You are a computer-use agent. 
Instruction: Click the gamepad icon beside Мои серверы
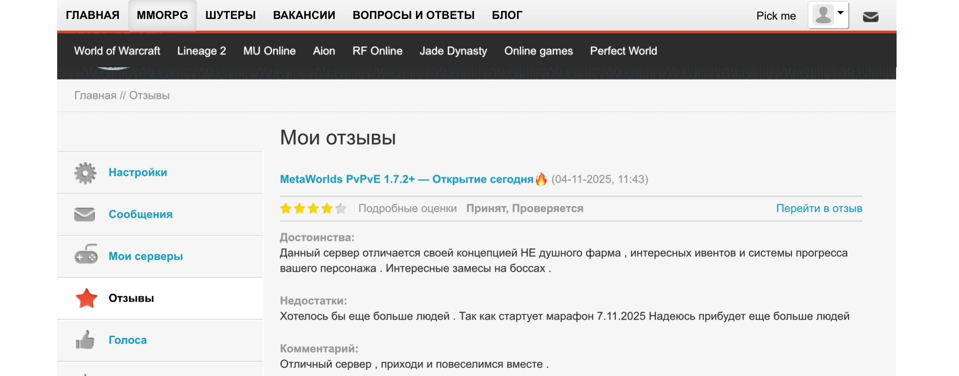tap(86, 255)
